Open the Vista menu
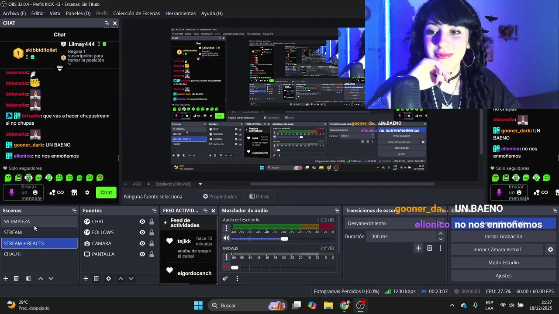Viewport: 559px width, 314px height. 55,14
